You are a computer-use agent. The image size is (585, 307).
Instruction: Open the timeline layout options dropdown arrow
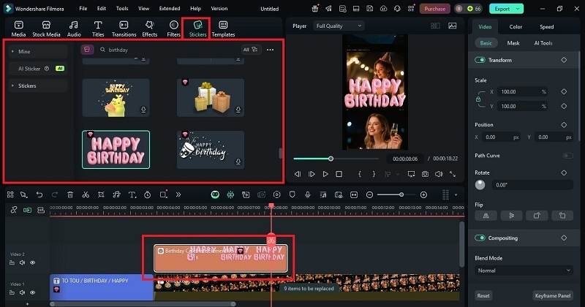click(456, 194)
